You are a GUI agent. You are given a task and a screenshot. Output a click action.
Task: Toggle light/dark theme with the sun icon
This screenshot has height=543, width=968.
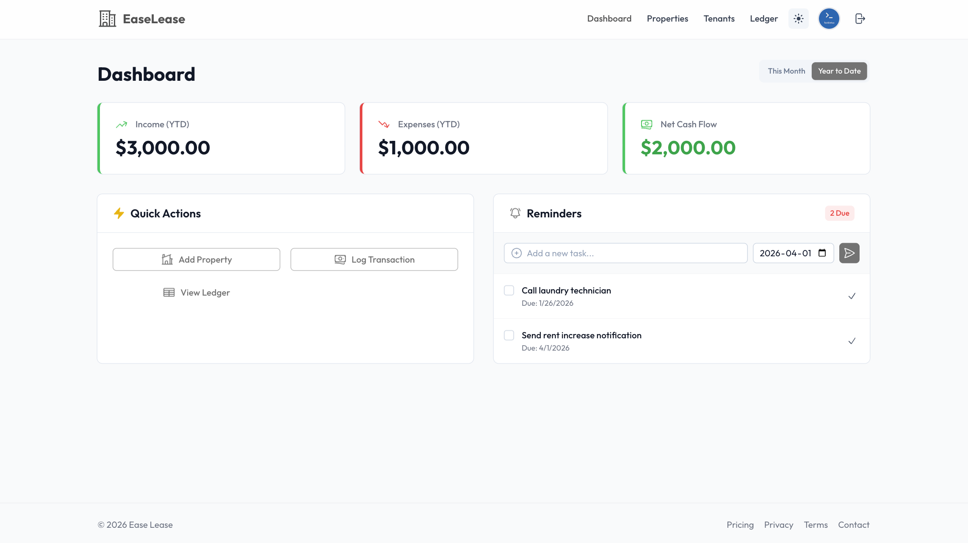tap(798, 19)
